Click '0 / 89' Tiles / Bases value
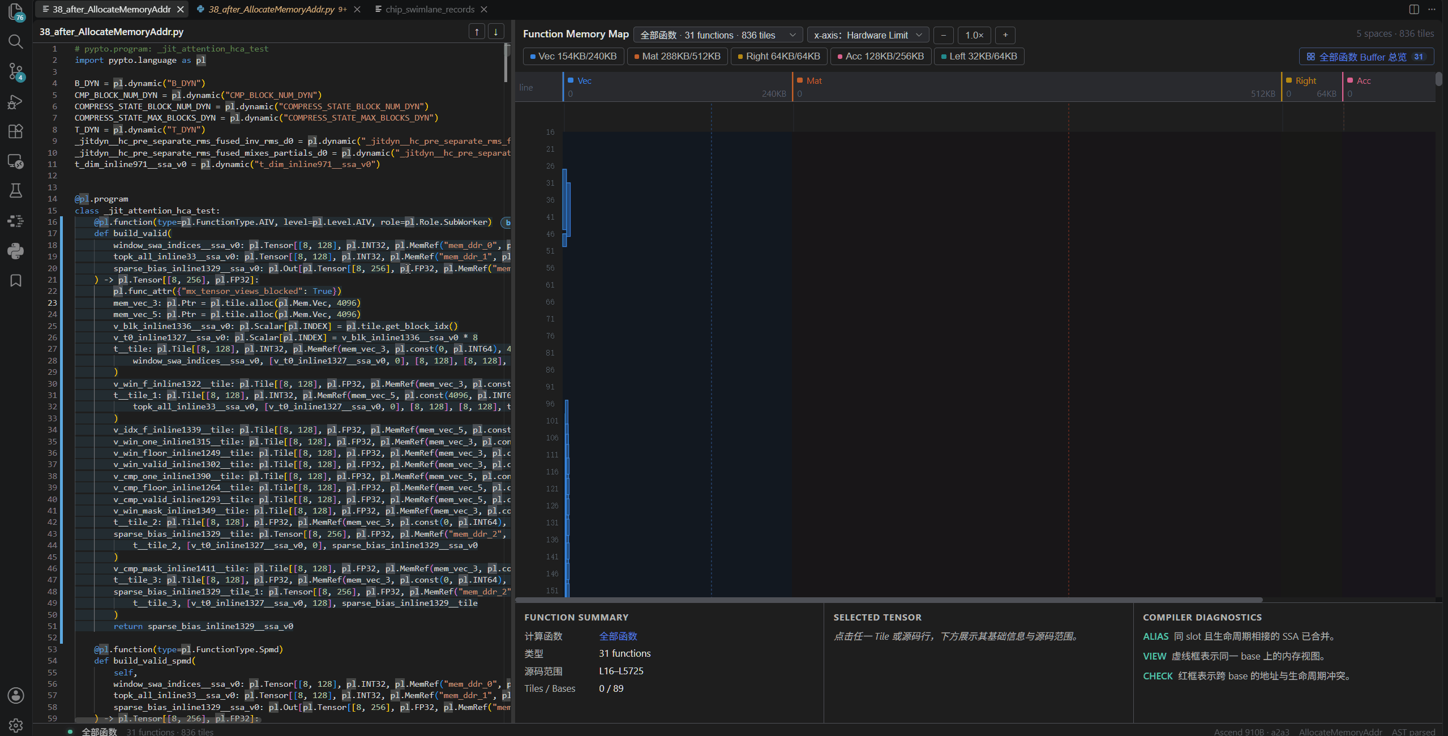 [x=611, y=688]
